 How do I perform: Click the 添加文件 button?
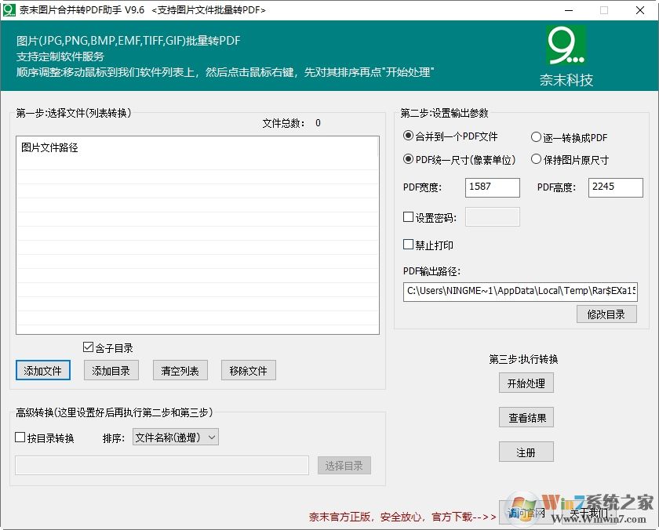[42, 371]
